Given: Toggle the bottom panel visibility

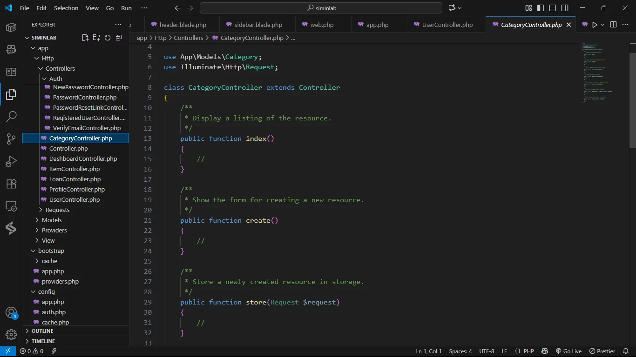Looking at the screenshot, I should 553,8.
